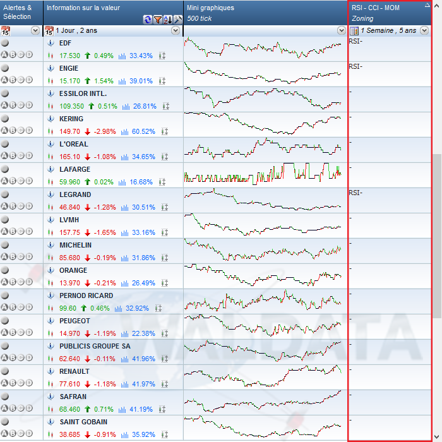This screenshot has height=442, width=442.
Task: Toggle selection B for ESSILOR INTL.
Action: click(13, 105)
